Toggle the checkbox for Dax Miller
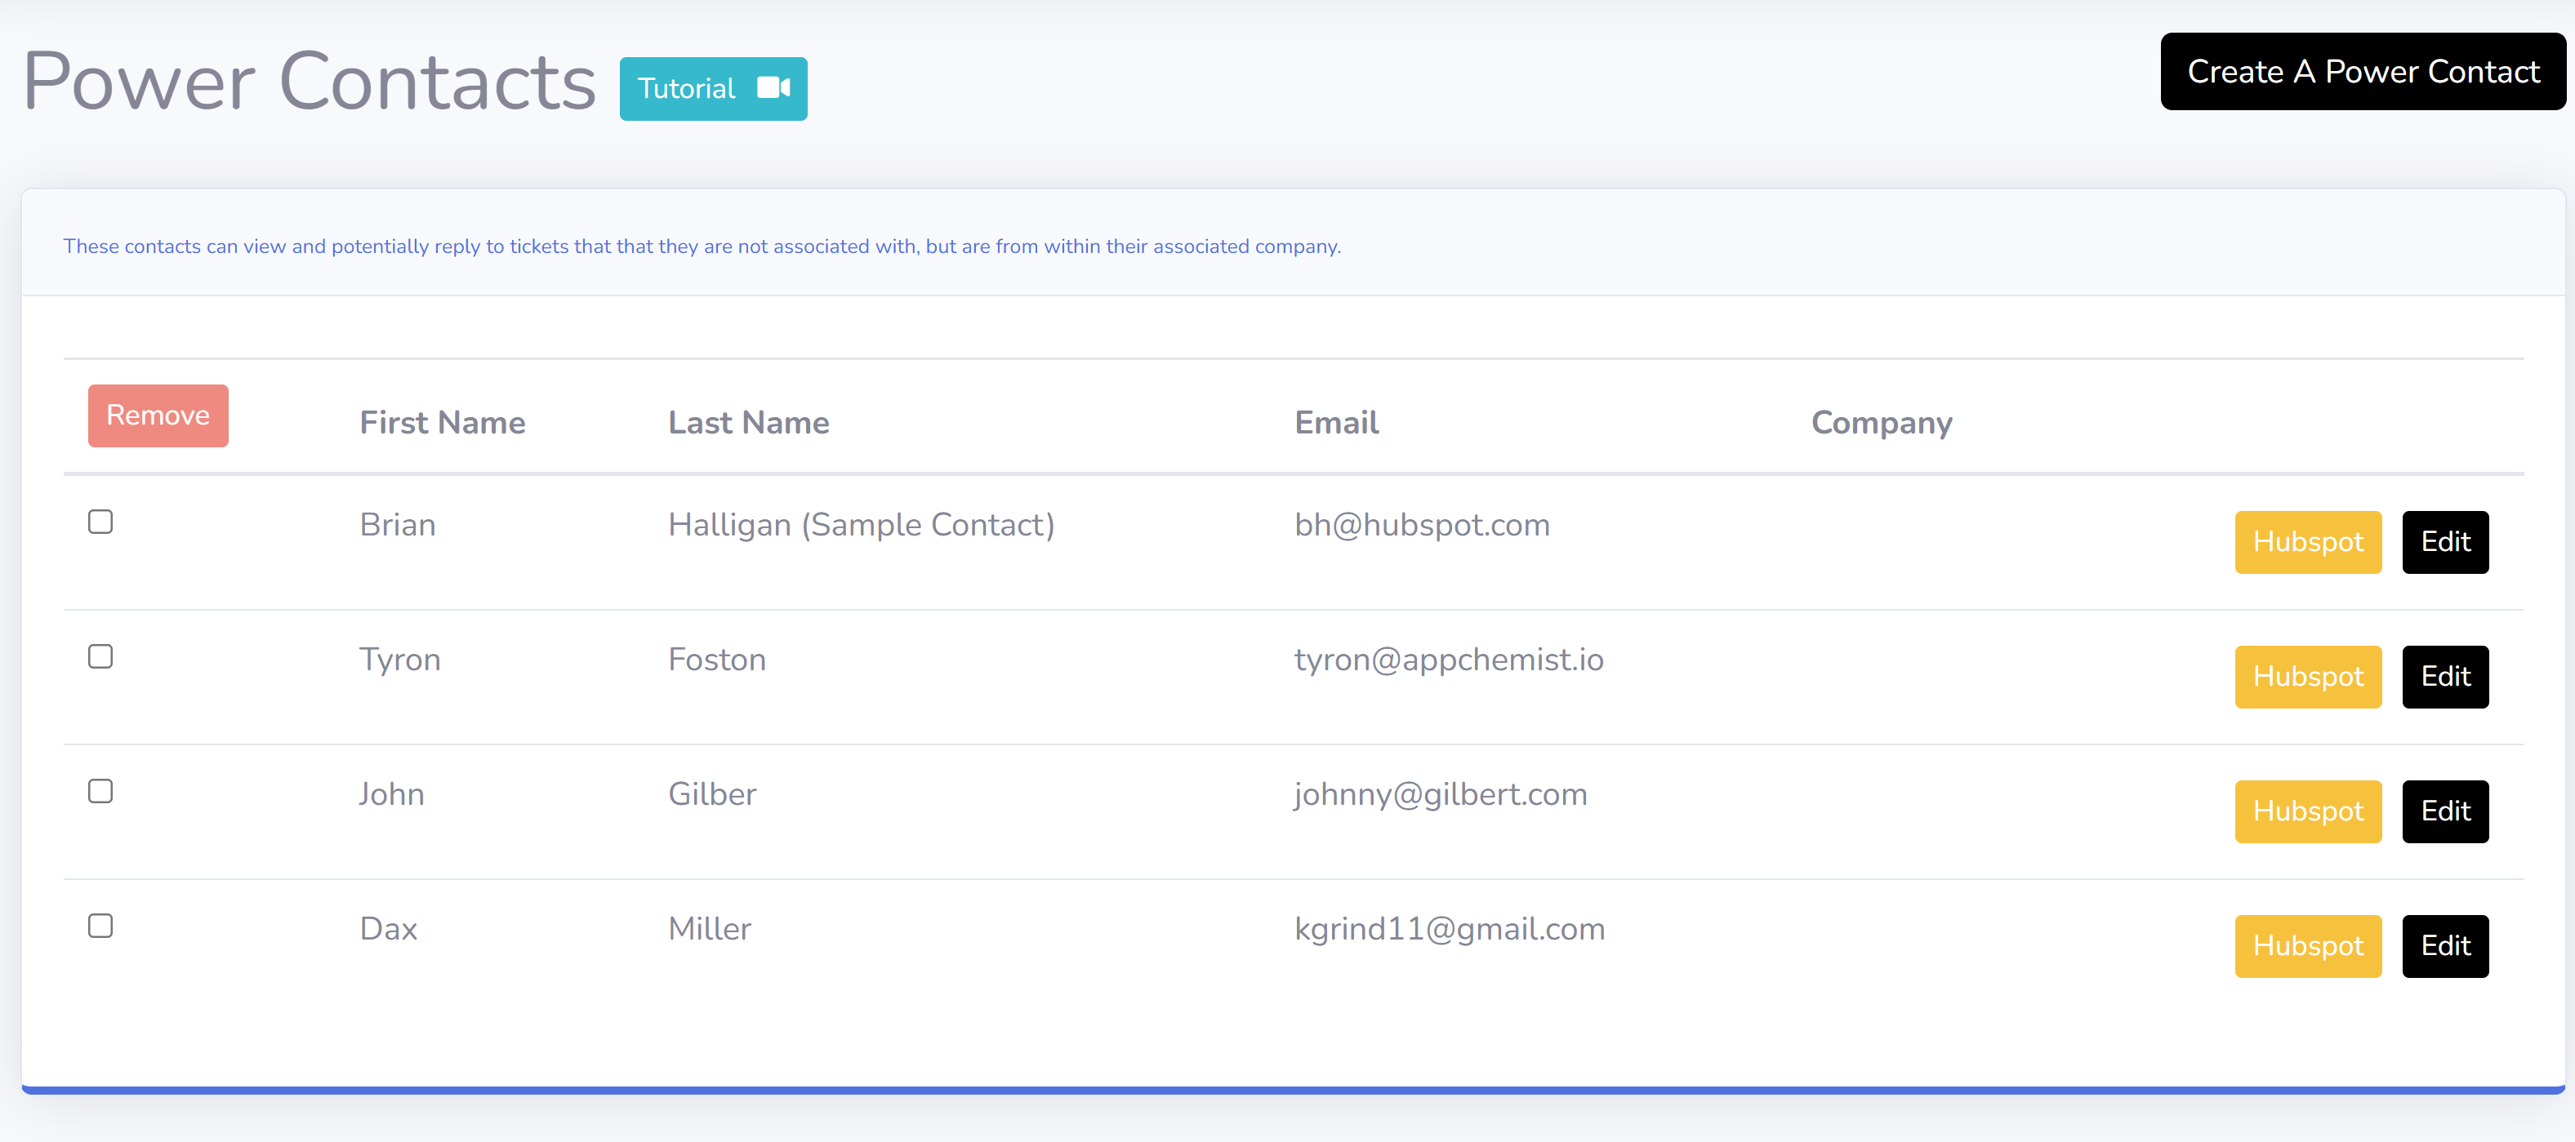 pos(100,926)
